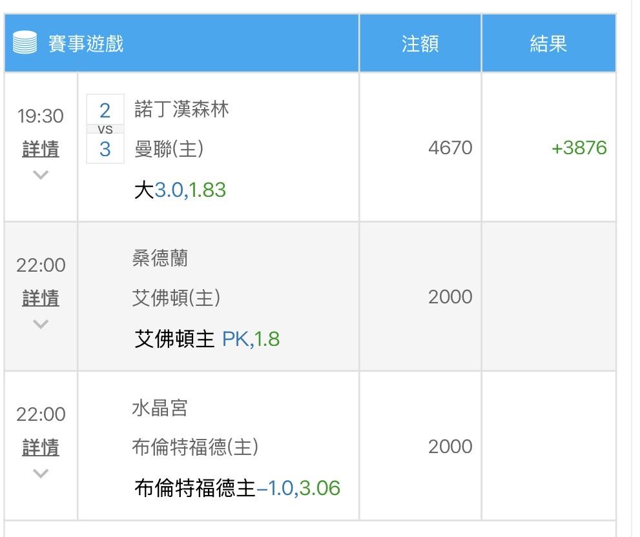Select the 注額 column header
The height and width of the screenshot is (537, 640).
420,43
